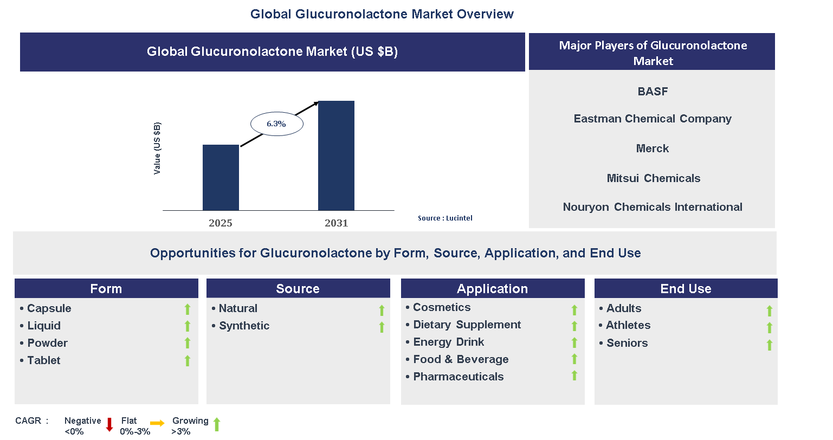Click the 2031 market value bar

[x=336, y=156]
